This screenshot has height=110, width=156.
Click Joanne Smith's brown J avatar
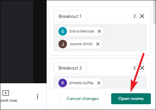click(63, 44)
